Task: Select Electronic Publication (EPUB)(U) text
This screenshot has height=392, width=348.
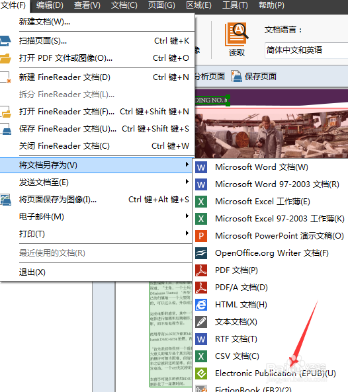Action: 275,373
